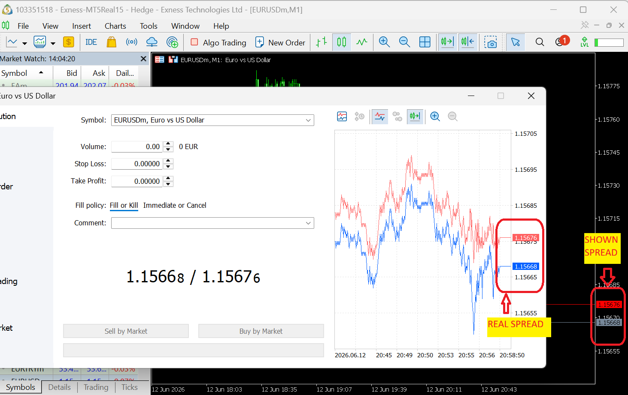
Task: Open the View menu
Action: tap(50, 26)
